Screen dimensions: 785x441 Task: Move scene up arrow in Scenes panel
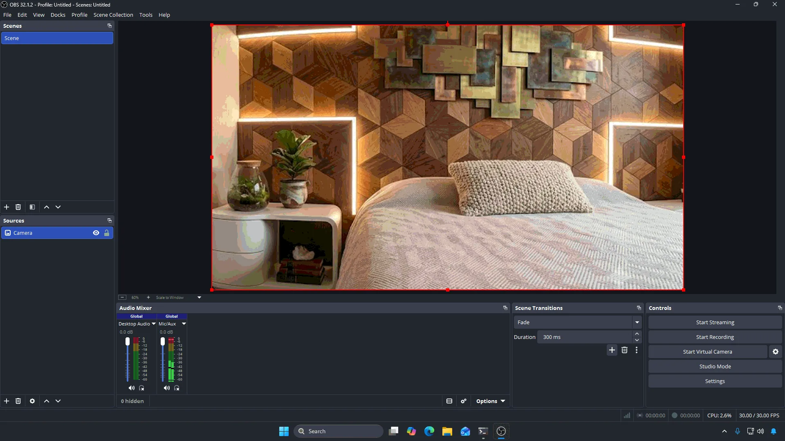click(47, 207)
